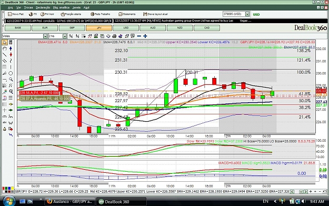Select the arrow pointer tool
The image size is (329, 206).
click(x=4, y=43)
